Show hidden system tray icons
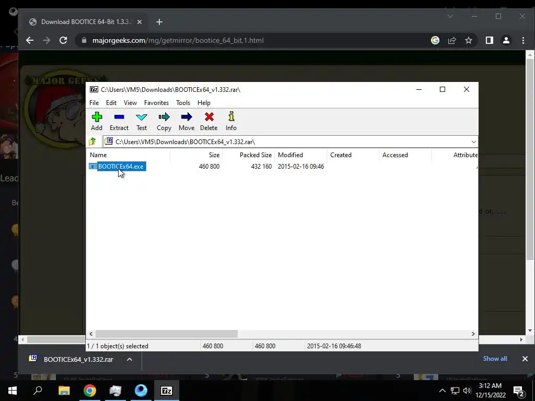 (442, 391)
